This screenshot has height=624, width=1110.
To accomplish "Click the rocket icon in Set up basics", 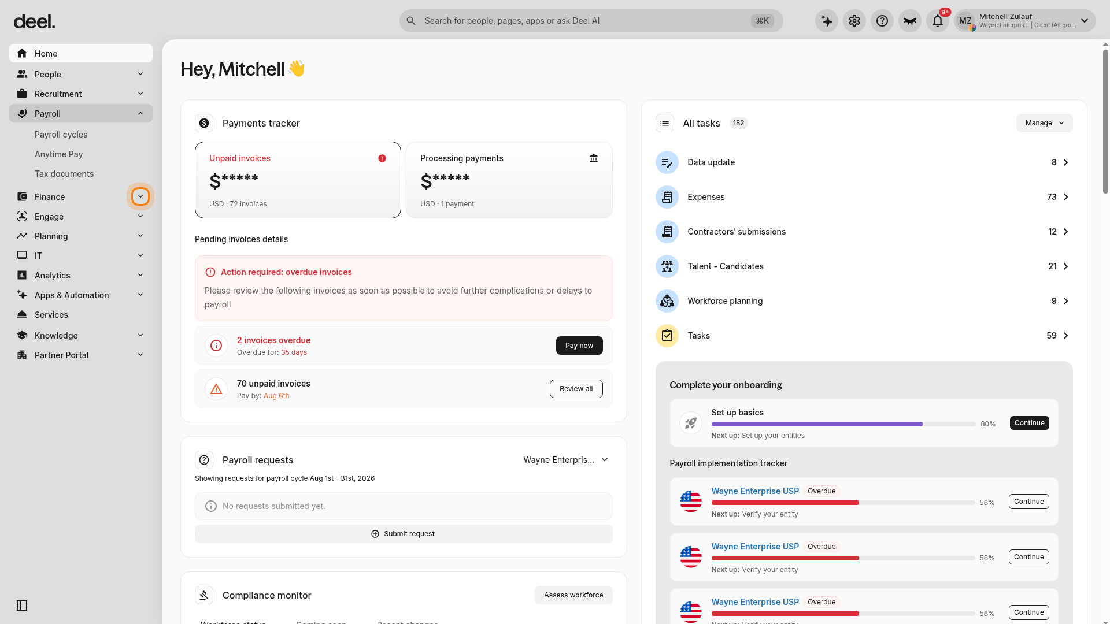I will tap(691, 423).
